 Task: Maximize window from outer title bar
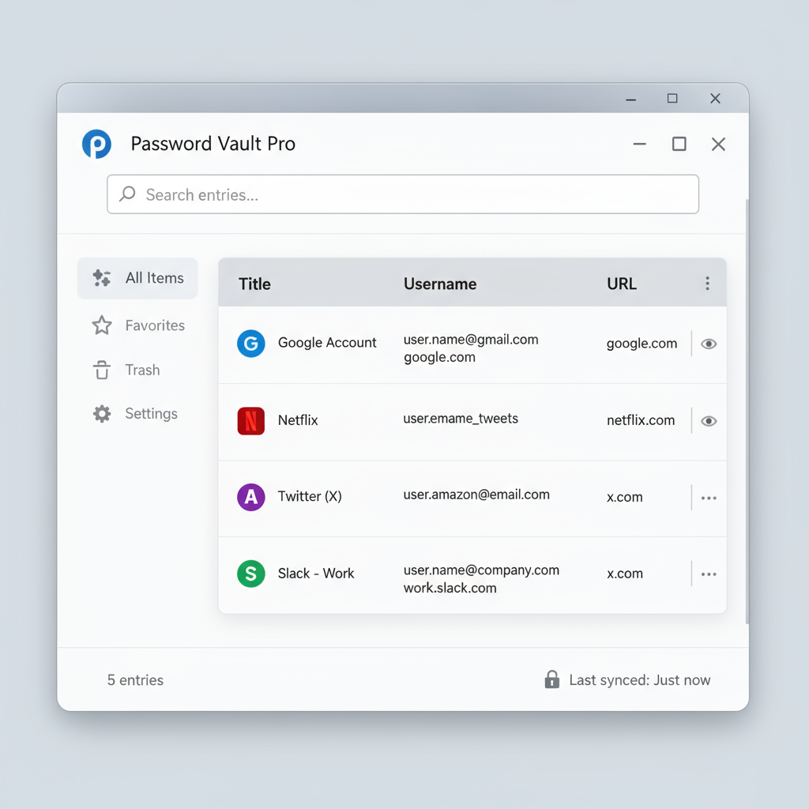pos(672,98)
